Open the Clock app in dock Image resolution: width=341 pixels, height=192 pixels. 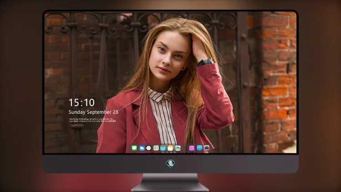[x=149, y=148]
